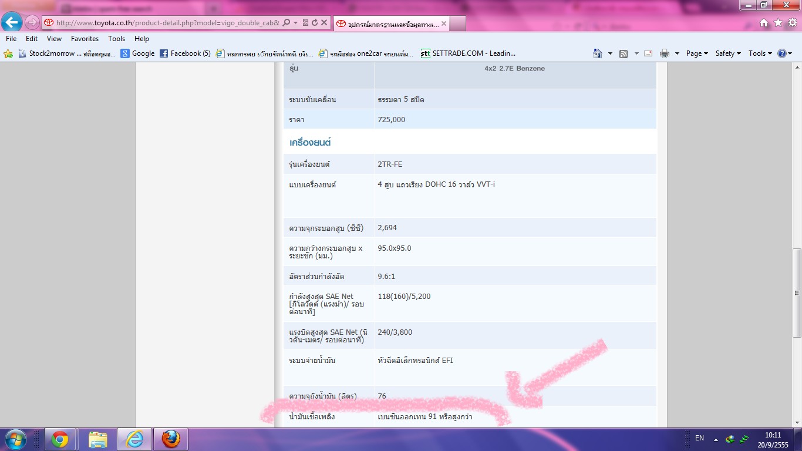This screenshot has width=802, height=451.
Task: Click Home icon at top right corner
Action: click(764, 22)
